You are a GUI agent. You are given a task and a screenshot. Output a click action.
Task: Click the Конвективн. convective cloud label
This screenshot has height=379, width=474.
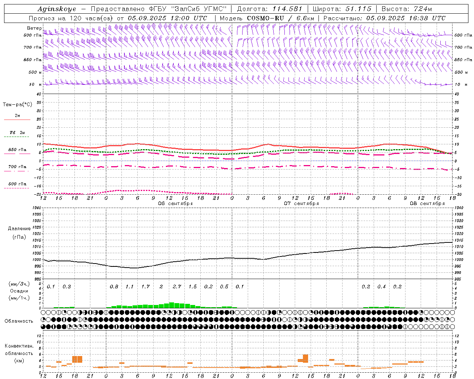coord(19,346)
